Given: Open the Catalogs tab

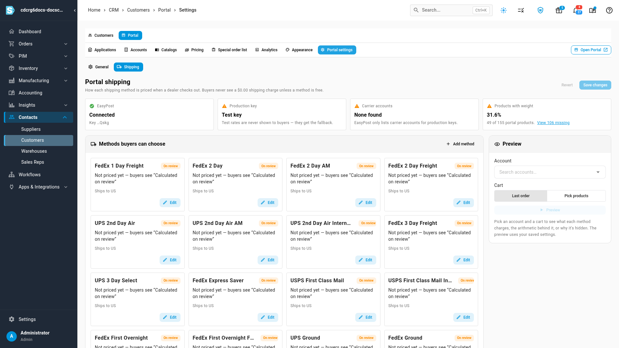Looking at the screenshot, I should pyautogui.click(x=166, y=50).
